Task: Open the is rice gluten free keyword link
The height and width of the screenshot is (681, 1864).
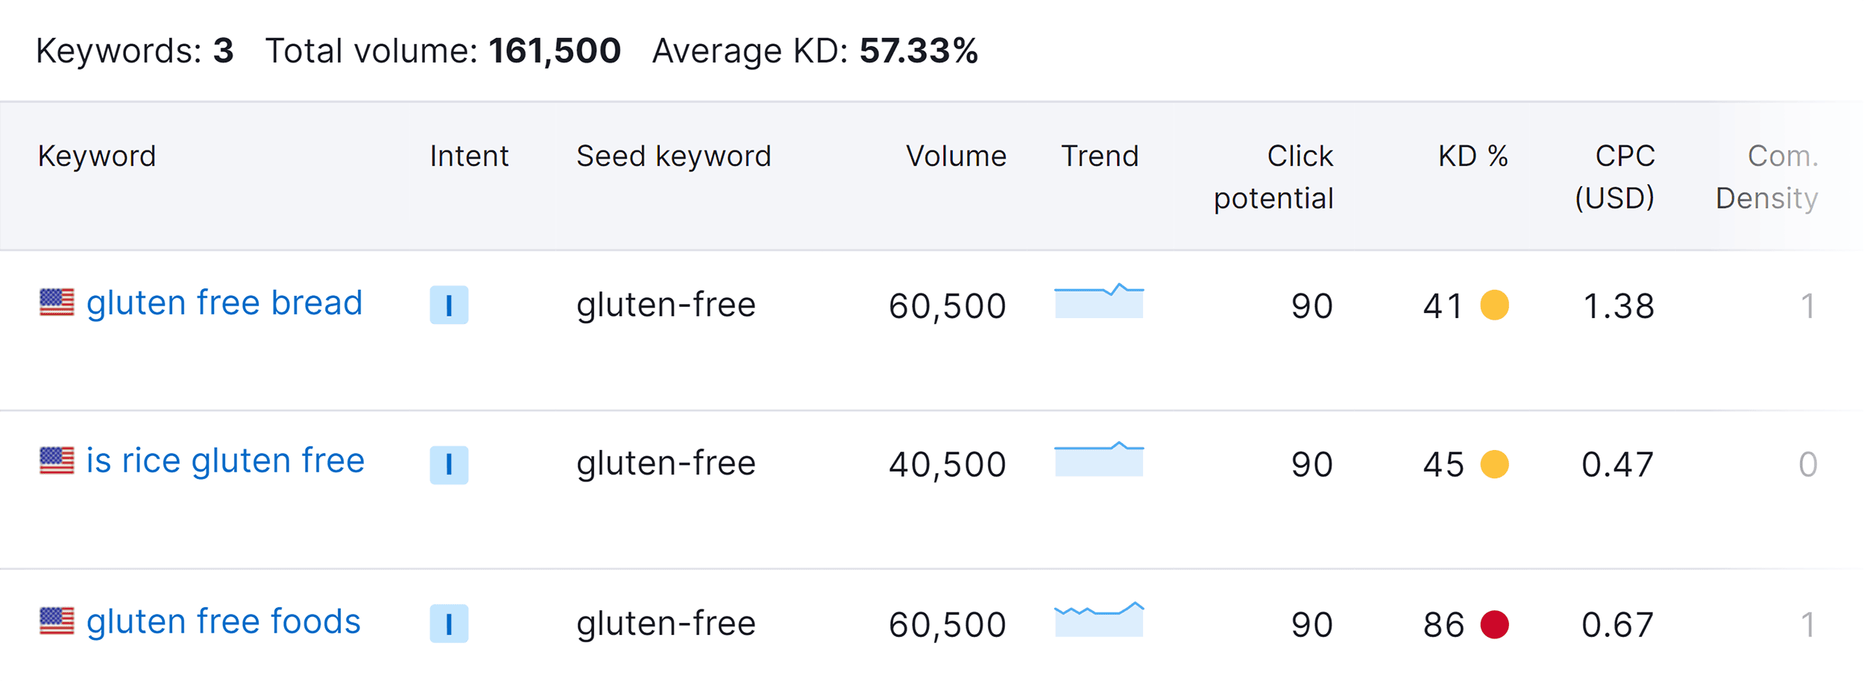Action: click(x=225, y=461)
